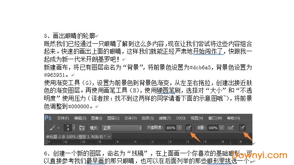This screenshot has width=294, height=165.
Task: Open the 视图(V) menu
Action: [x=197, y=118]
